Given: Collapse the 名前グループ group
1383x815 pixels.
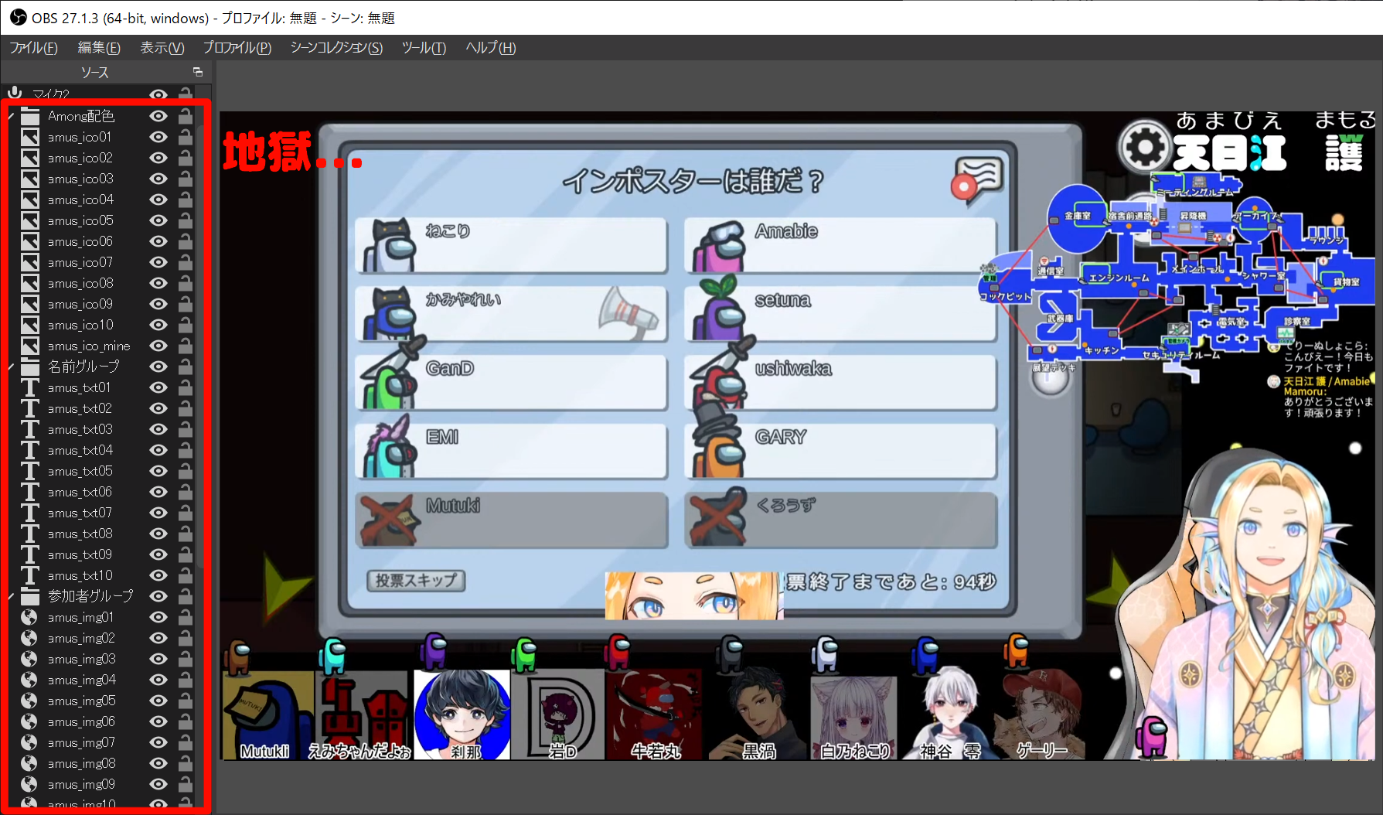Looking at the screenshot, I should click(x=11, y=367).
